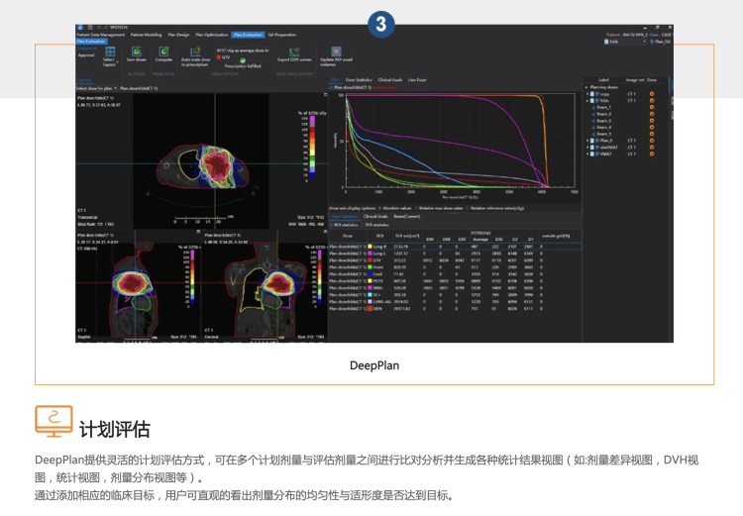Screen dimensions: 743x516
Task: Click the Export DVH curves icon
Action: pos(294,52)
